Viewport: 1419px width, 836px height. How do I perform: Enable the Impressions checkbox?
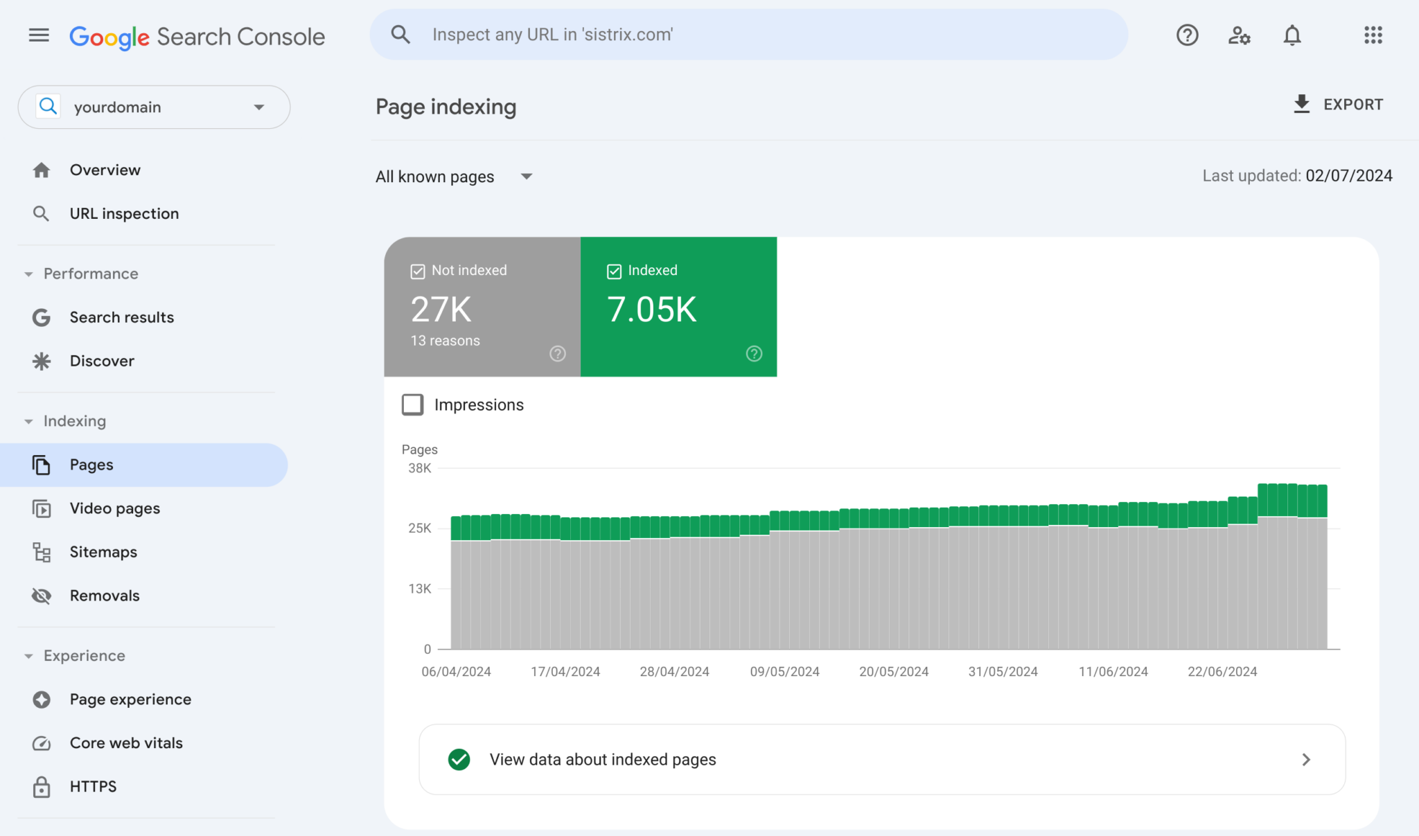pyautogui.click(x=412, y=404)
